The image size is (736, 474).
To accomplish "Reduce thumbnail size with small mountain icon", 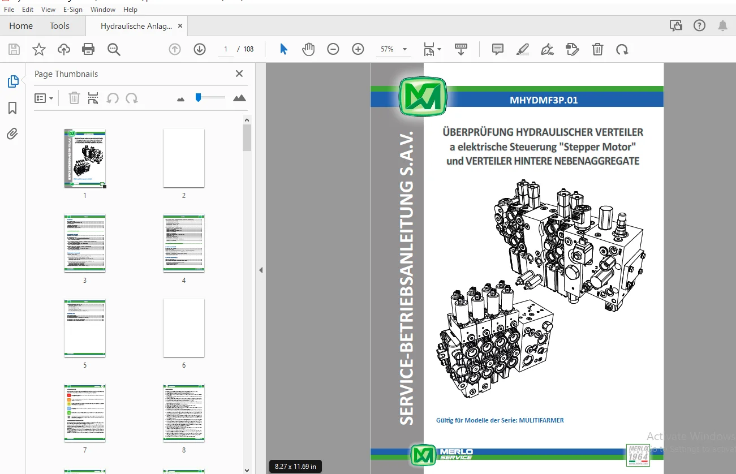I will [x=181, y=99].
